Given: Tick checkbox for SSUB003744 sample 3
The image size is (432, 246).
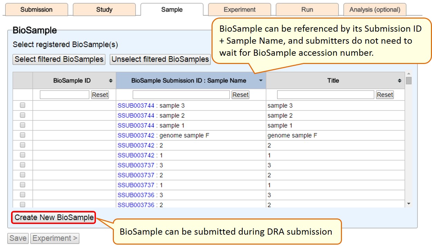Looking at the screenshot, I should pyautogui.click(x=23, y=105).
